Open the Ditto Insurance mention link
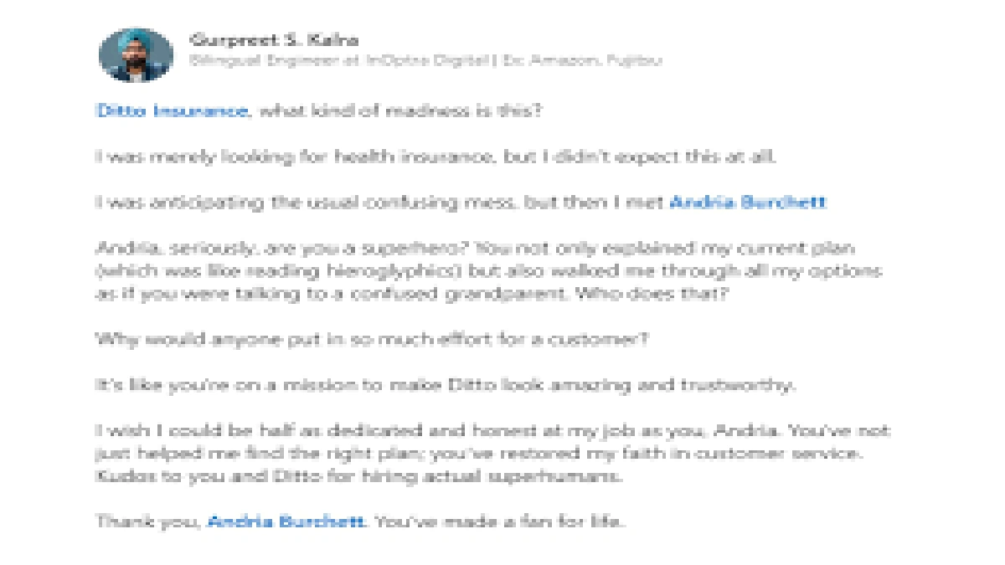The width and height of the screenshot is (1005, 565). point(172,110)
